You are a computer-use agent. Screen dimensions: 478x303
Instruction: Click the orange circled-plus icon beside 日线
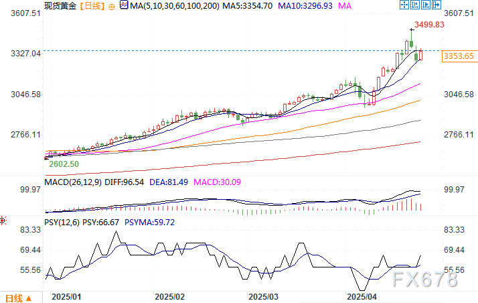pyautogui.click(x=112, y=7)
